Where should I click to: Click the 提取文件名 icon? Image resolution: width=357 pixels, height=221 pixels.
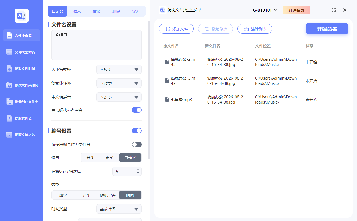pyautogui.click(x=9, y=118)
